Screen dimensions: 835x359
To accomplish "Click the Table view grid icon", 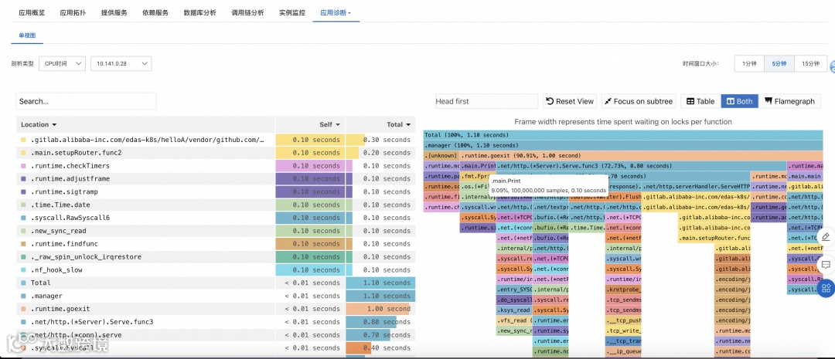I will point(690,101).
